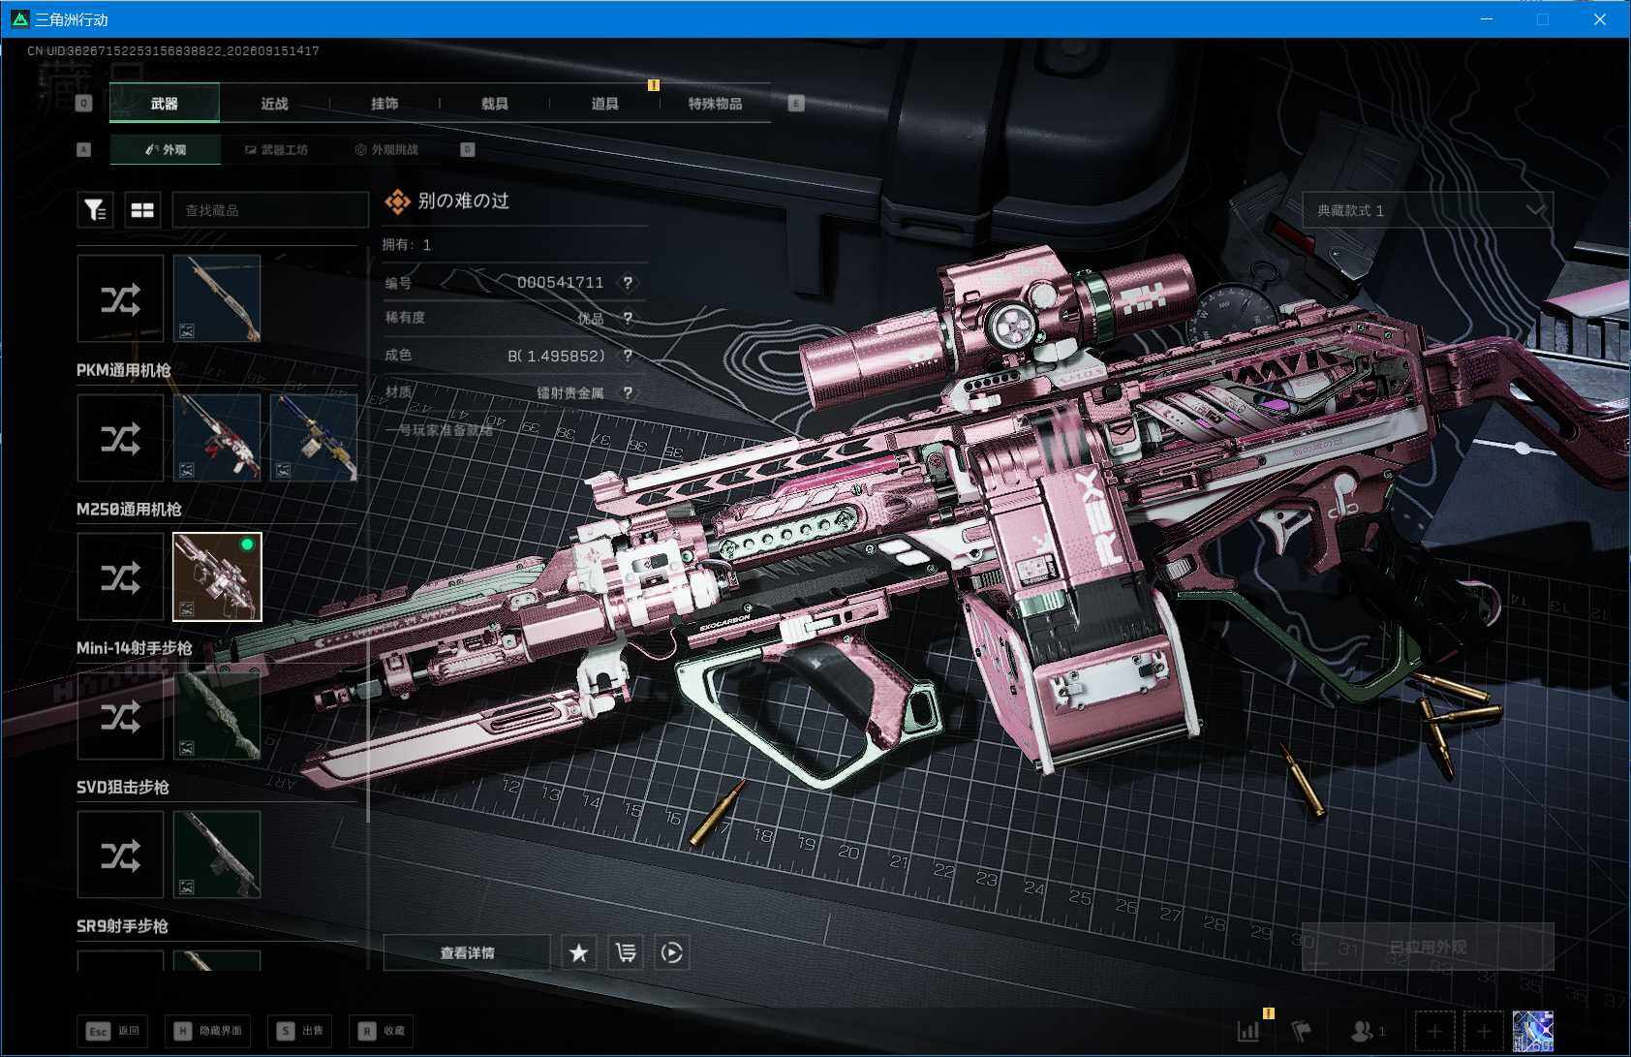Screen dimensions: 1631x1057
Task: Click the S 出售 button
Action: click(x=300, y=1031)
